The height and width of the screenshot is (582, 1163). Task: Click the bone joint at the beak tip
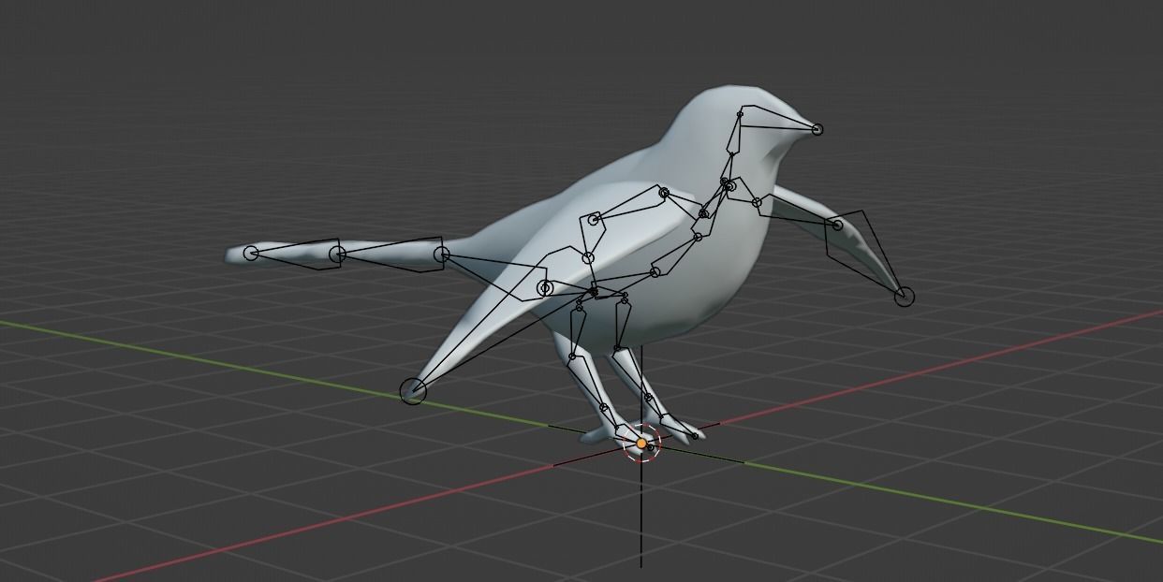coord(817,129)
